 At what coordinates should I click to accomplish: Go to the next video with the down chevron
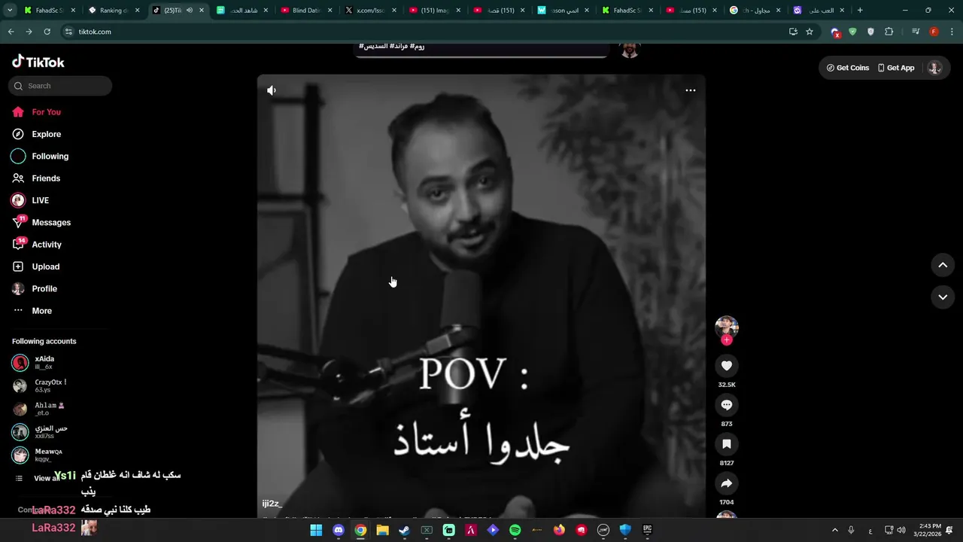click(943, 297)
